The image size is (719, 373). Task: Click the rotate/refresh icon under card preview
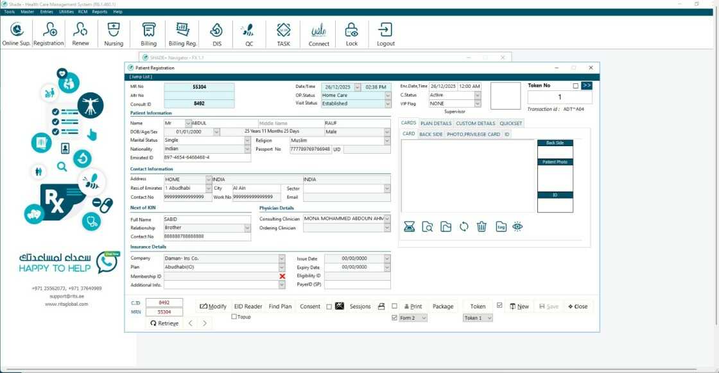tap(463, 226)
